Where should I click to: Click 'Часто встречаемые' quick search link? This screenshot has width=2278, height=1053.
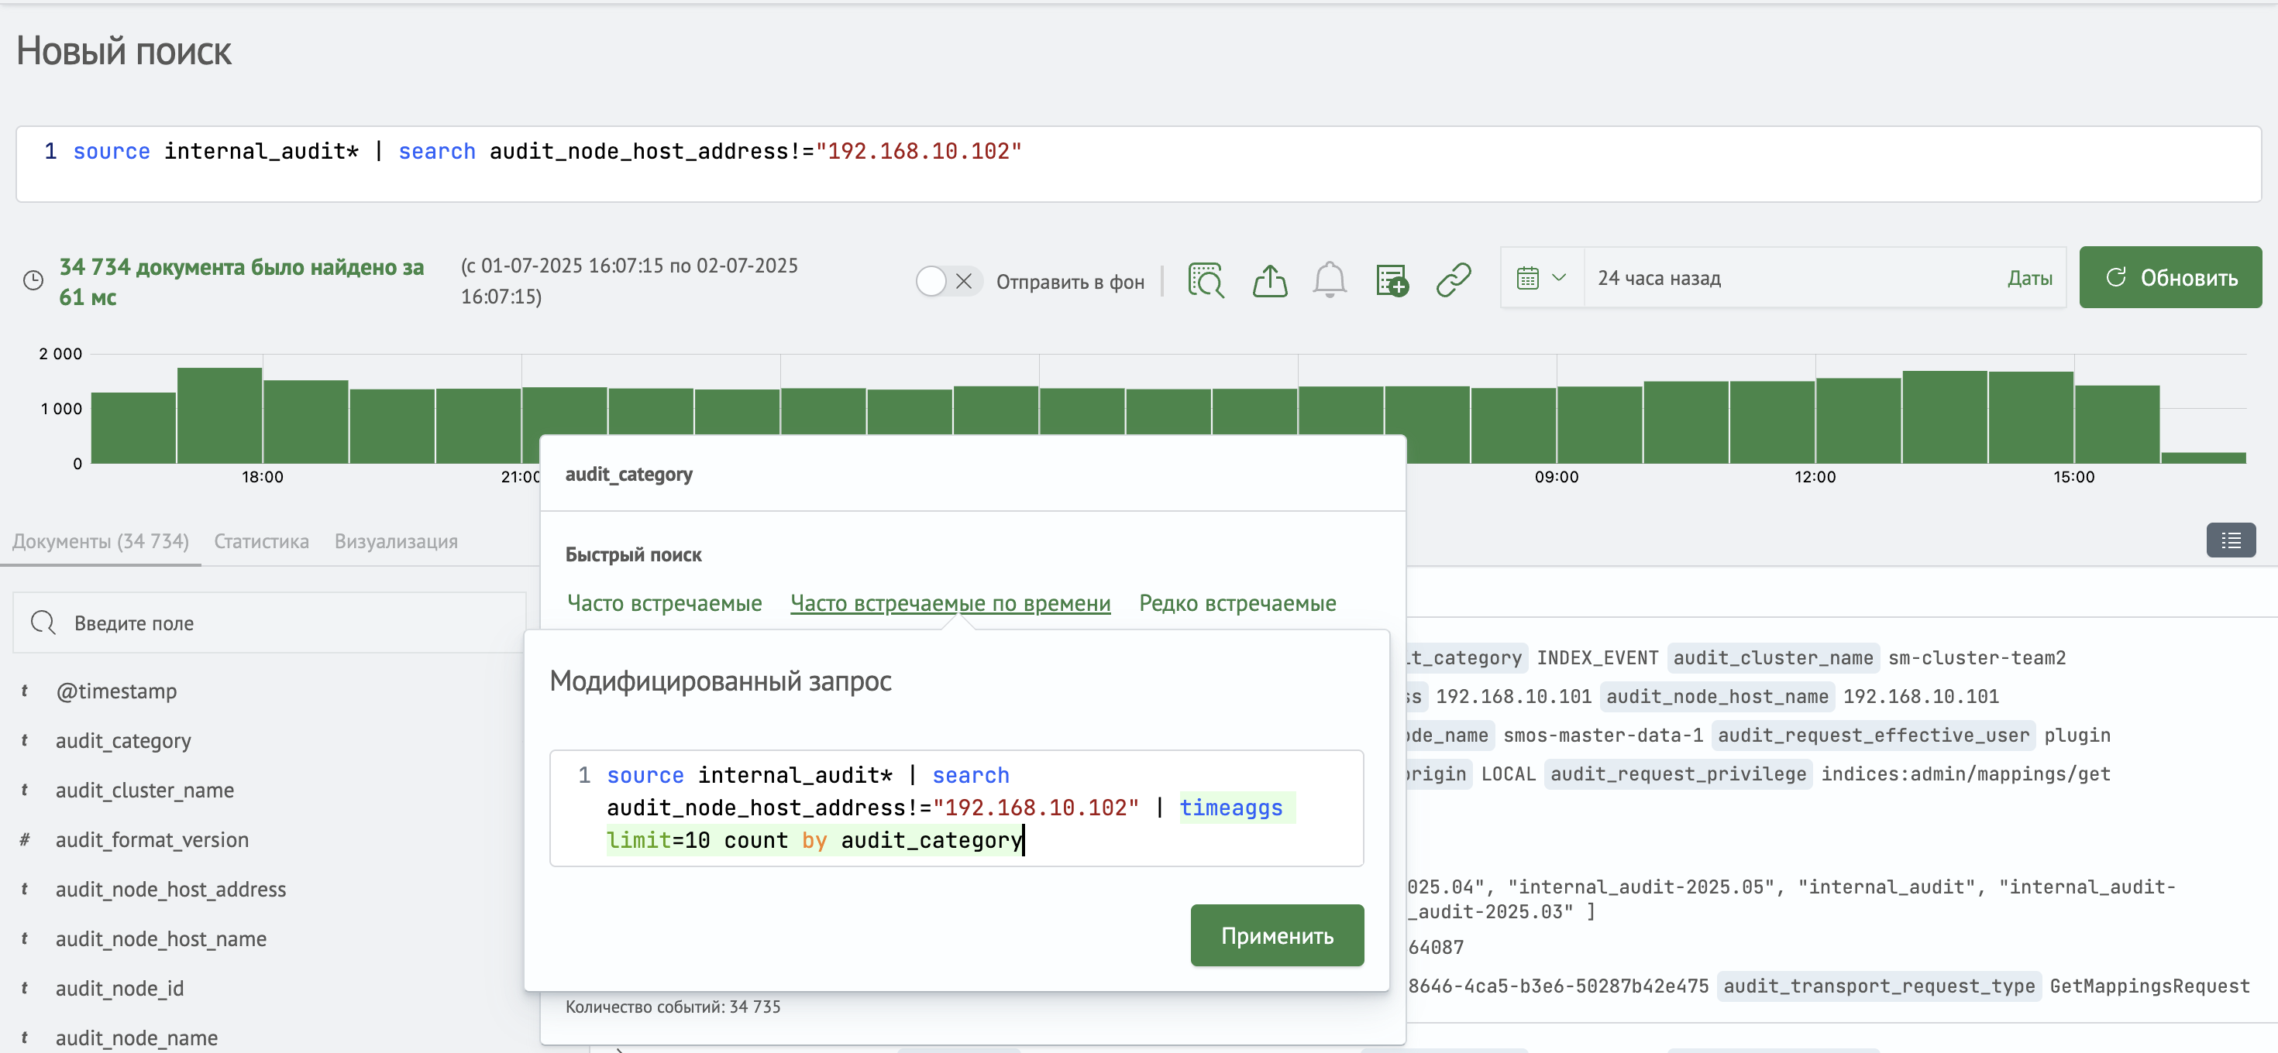pos(664,603)
